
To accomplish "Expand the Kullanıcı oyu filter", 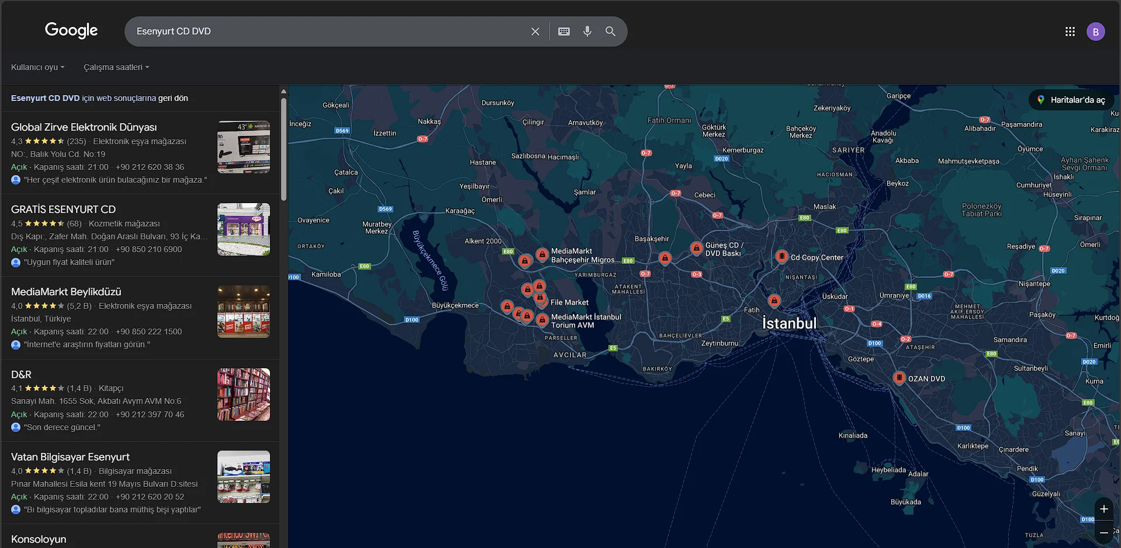I will point(37,67).
